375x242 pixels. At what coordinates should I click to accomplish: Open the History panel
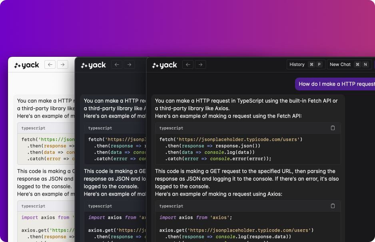pos(306,64)
